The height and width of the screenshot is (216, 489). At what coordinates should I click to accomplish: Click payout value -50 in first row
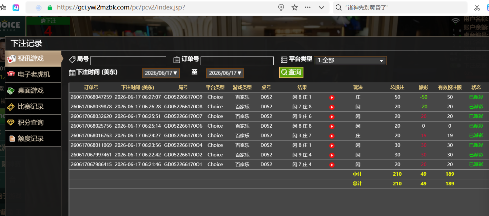423,97
